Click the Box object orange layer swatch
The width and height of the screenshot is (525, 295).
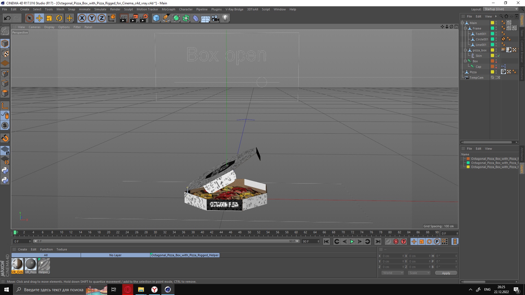pos(492,61)
